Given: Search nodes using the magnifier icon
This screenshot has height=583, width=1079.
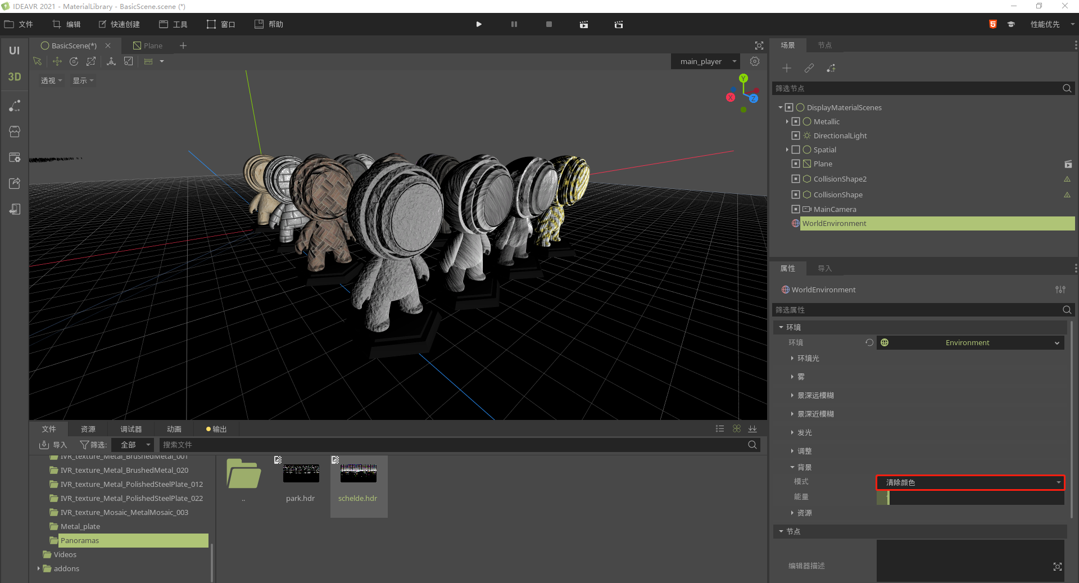Looking at the screenshot, I should (1067, 88).
